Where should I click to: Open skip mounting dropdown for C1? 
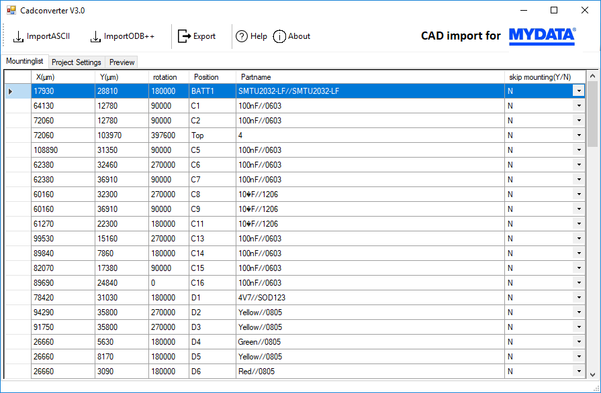click(x=578, y=105)
